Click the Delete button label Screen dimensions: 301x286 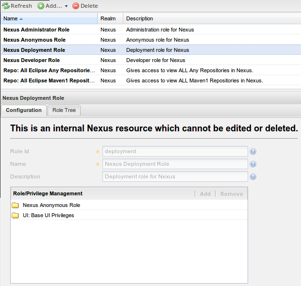coord(89,6)
